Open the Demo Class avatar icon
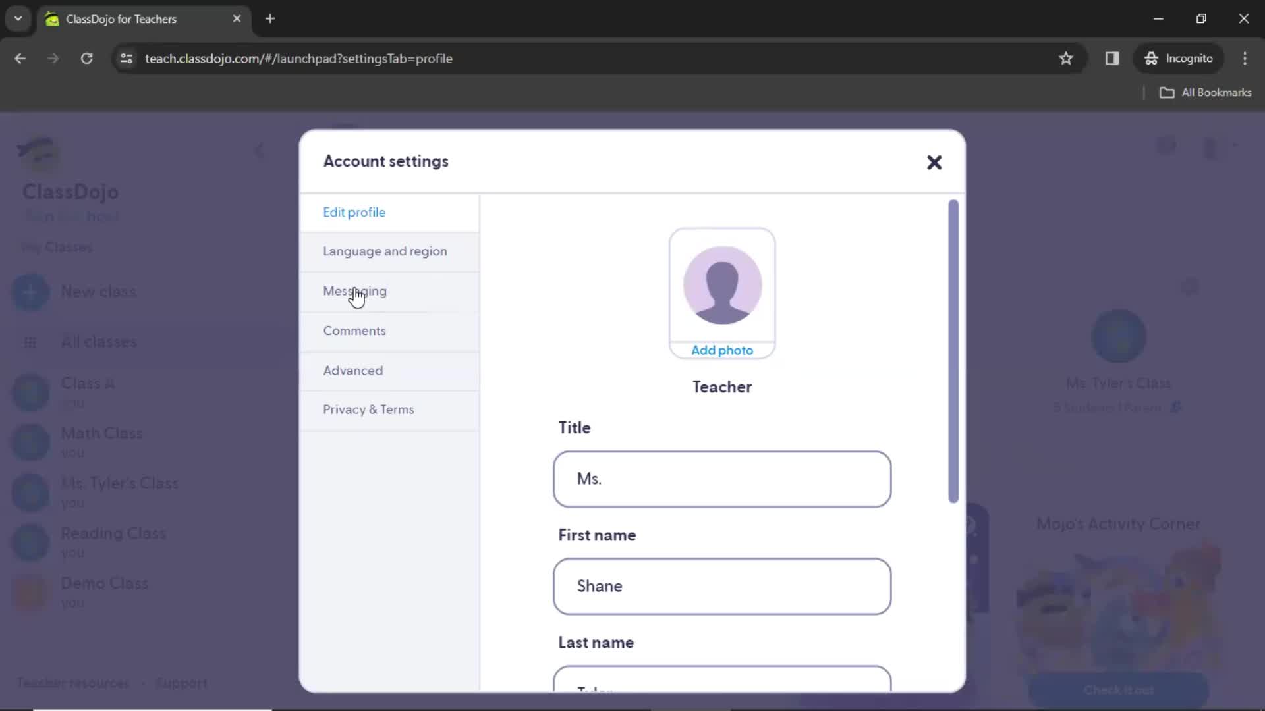The width and height of the screenshot is (1265, 711). (30, 592)
